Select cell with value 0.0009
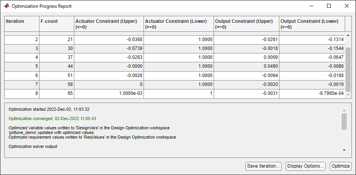 (x=246, y=58)
